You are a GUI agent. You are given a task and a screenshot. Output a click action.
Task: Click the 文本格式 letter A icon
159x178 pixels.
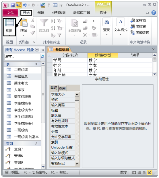click(121, 22)
